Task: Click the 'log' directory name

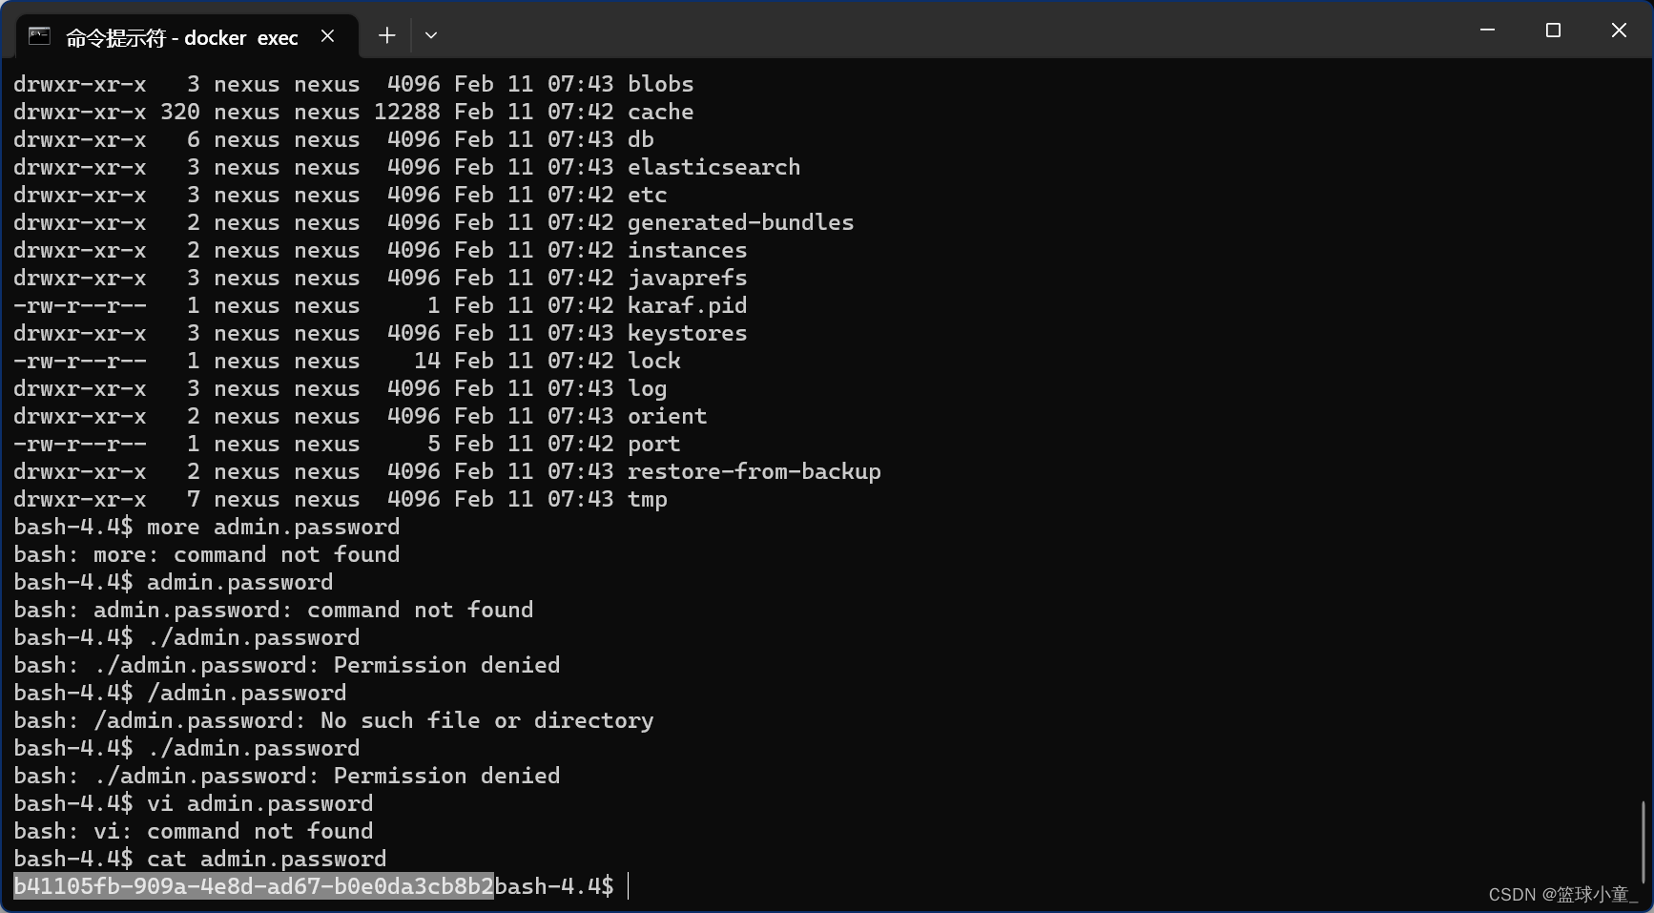Action: (647, 388)
